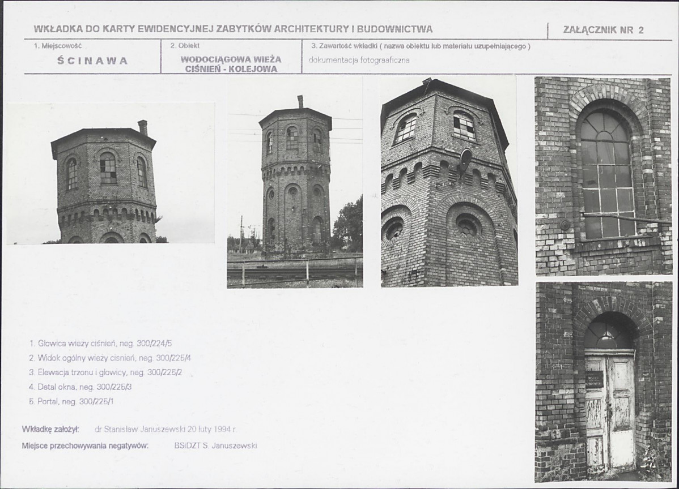Select caption 4 Detal okna
679x489 pixels.
tap(80, 387)
